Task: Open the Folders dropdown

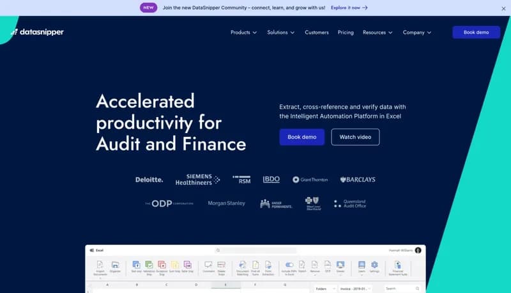Action: [x=325, y=289]
